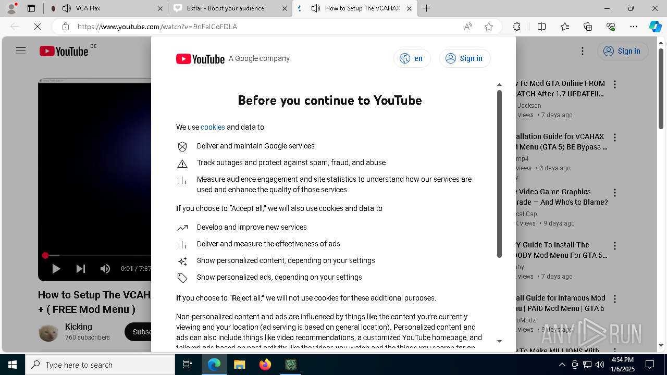Open the Kicking channel name
This screenshot has height=375, width=667.
pos(79,327)
